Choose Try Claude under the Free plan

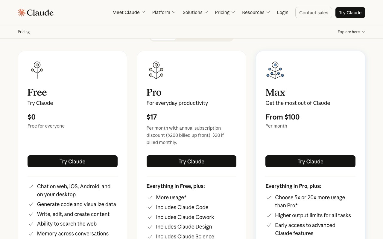pyautogui.click(x=72, y=161)
